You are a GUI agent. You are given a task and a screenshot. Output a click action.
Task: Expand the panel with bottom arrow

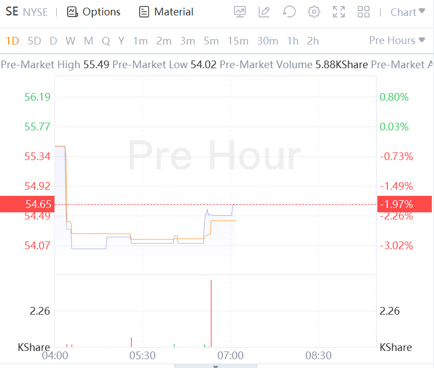point(216,366)
